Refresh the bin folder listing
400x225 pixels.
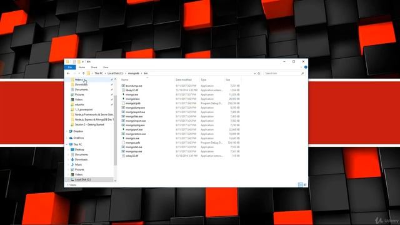click(259, 73)
